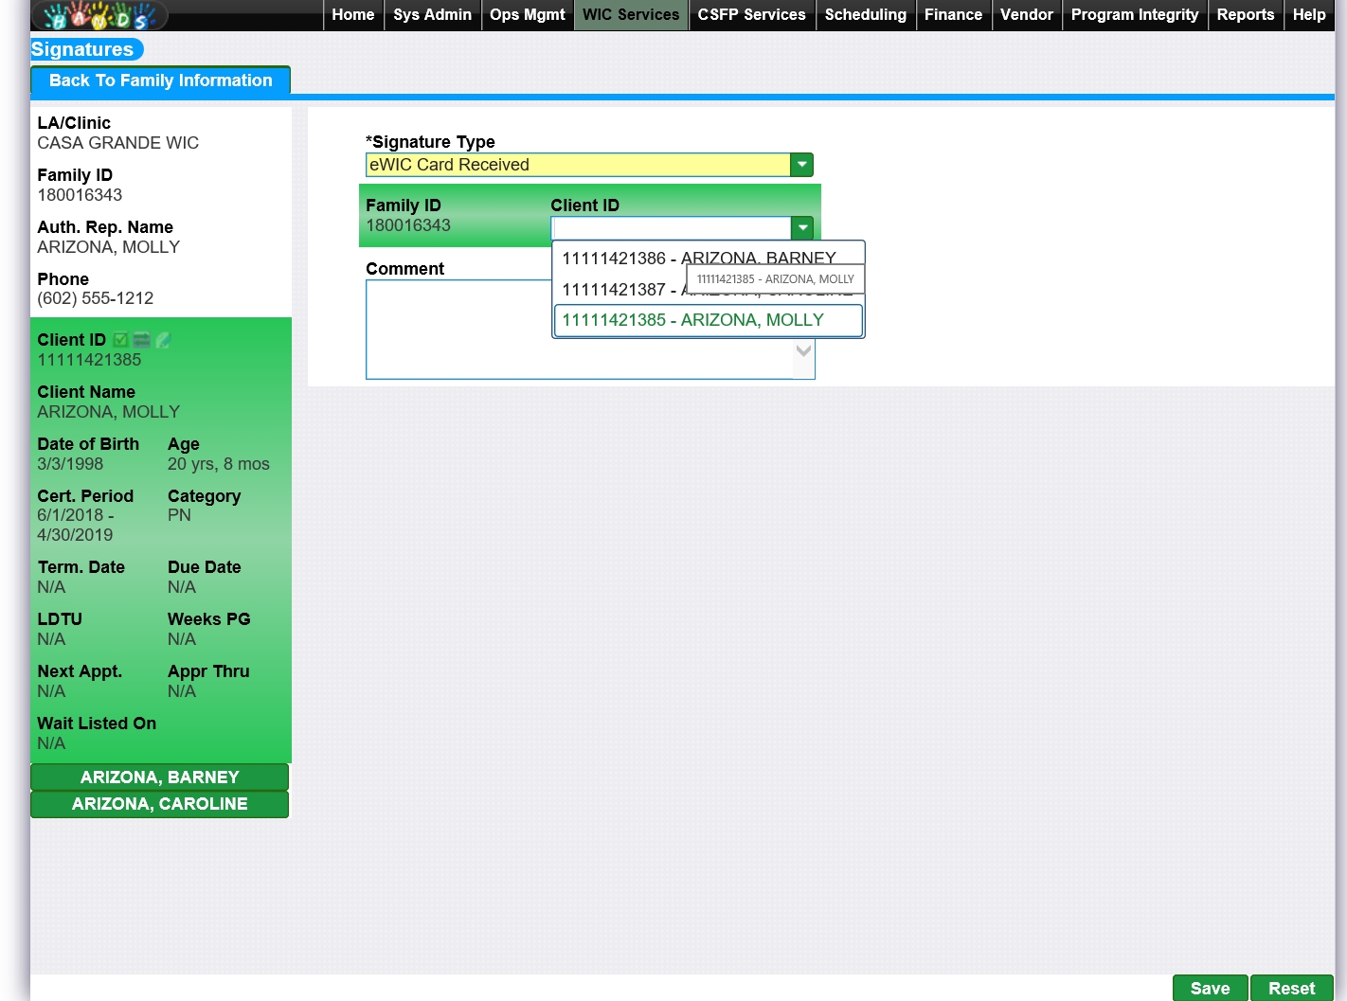
Task: Open the Signature Type dropdown arrow
Action: pyautogui.click(x=801, y=165)
